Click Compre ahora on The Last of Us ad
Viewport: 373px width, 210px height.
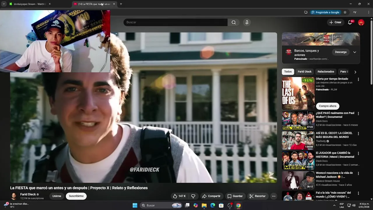pos(328,106)
